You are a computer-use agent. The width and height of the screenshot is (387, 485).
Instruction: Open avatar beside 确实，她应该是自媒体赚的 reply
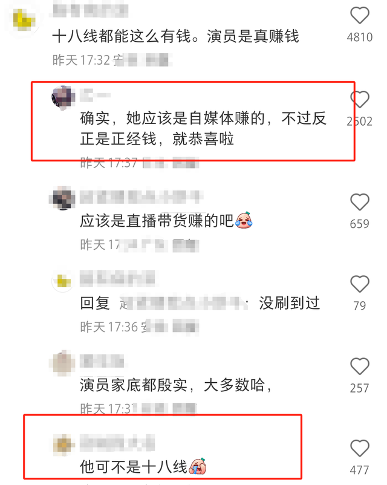pos(63,98)
